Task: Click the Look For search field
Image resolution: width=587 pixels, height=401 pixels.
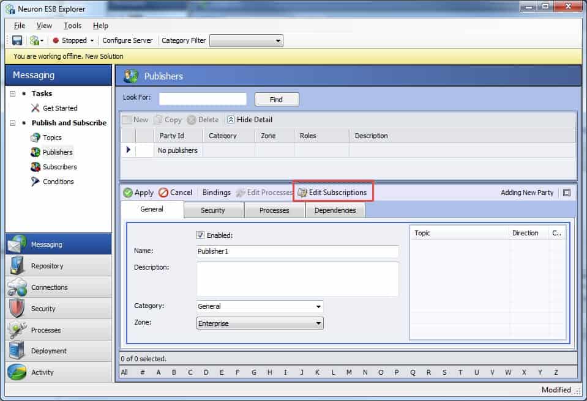Action: 203,99
